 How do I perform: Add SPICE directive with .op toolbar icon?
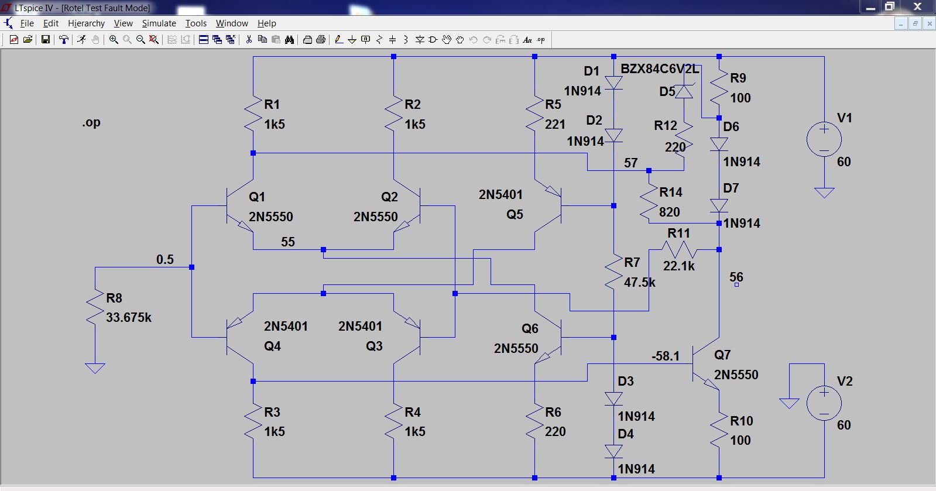pos(541,40)
